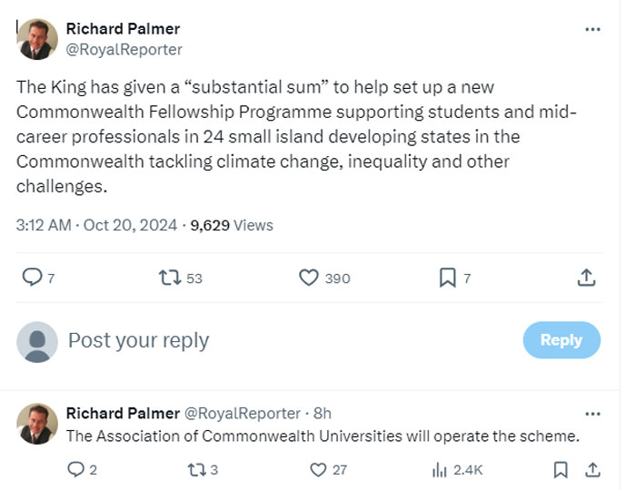Click the blue Reply button
Image resolution: width=636 pixels, height=490 pixels.
tap(561, 339)
